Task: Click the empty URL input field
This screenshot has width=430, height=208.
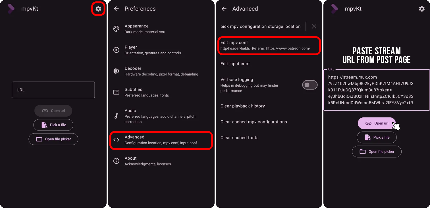Action: pos(53,90)
